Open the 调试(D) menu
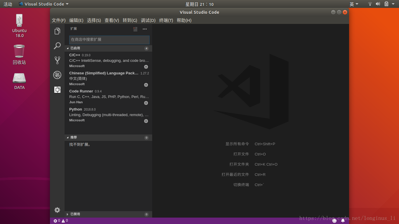The width and height of the screenshot is (399, 224). point(148,20)
